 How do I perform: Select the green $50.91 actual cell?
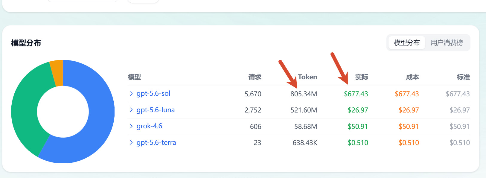pyautogui.click(x=358, y=127)
